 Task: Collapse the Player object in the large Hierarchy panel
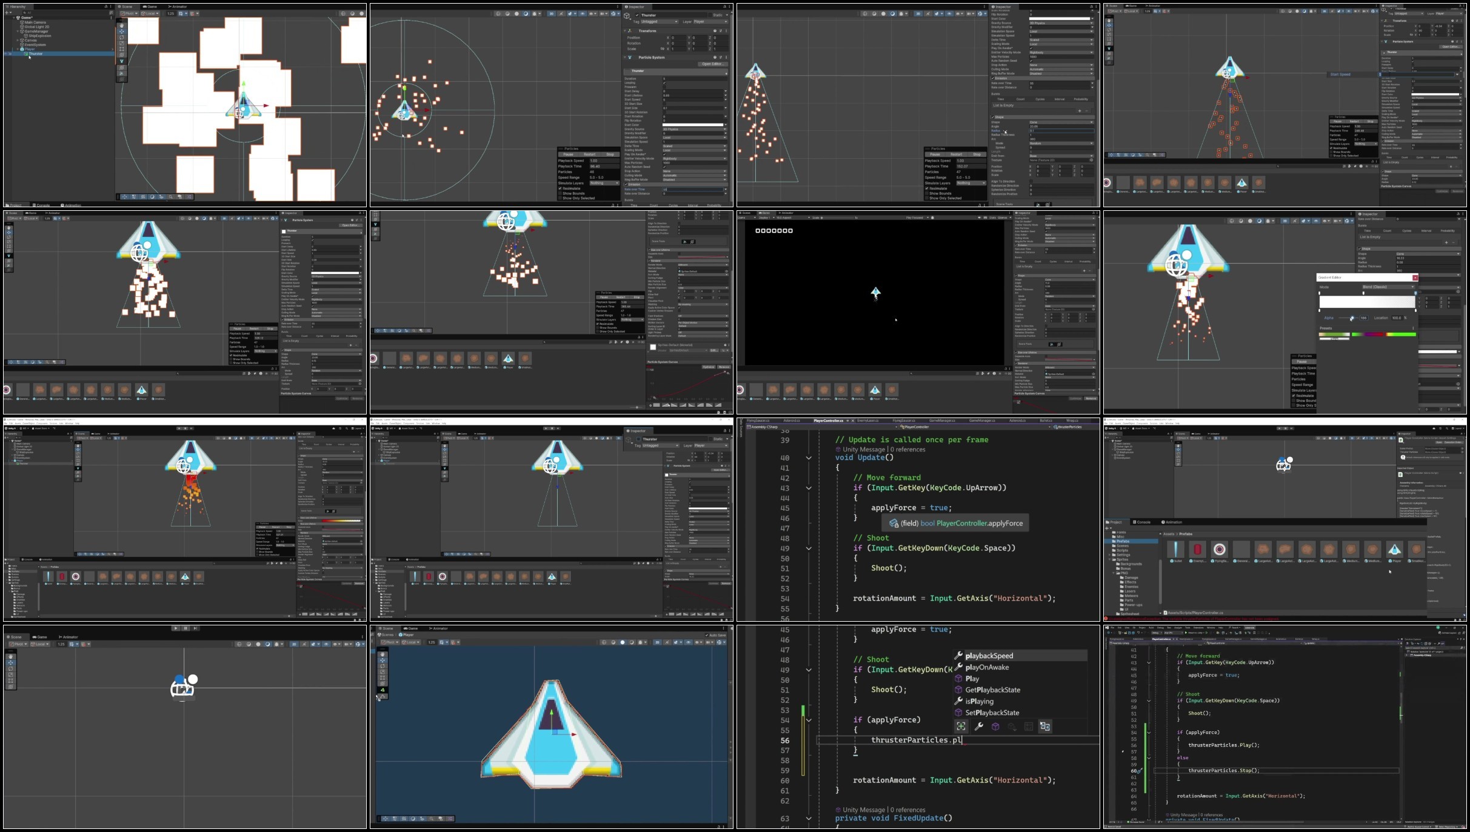pyautogui.click(x=18, y=49)
